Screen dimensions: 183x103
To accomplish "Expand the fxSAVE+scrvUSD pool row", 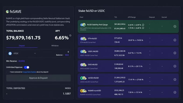I will coord(175,92).
